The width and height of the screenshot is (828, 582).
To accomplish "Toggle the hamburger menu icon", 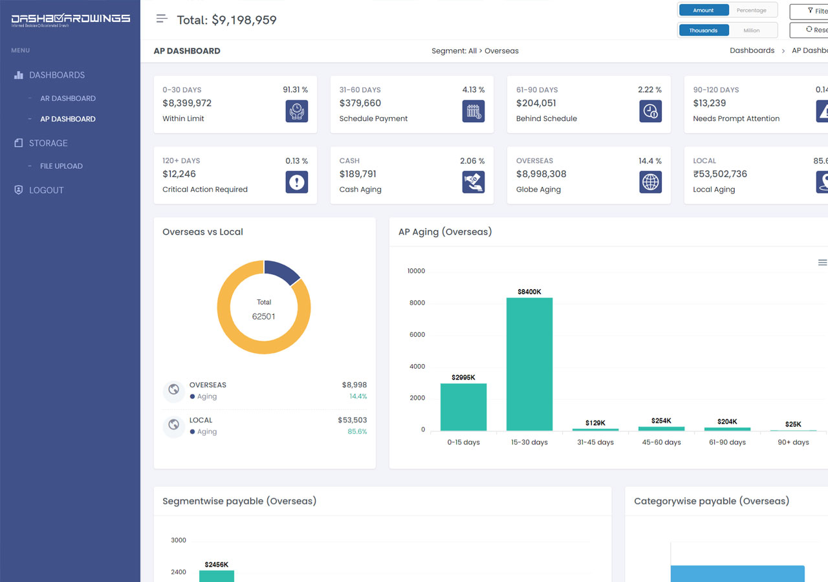I will (162, 19).
